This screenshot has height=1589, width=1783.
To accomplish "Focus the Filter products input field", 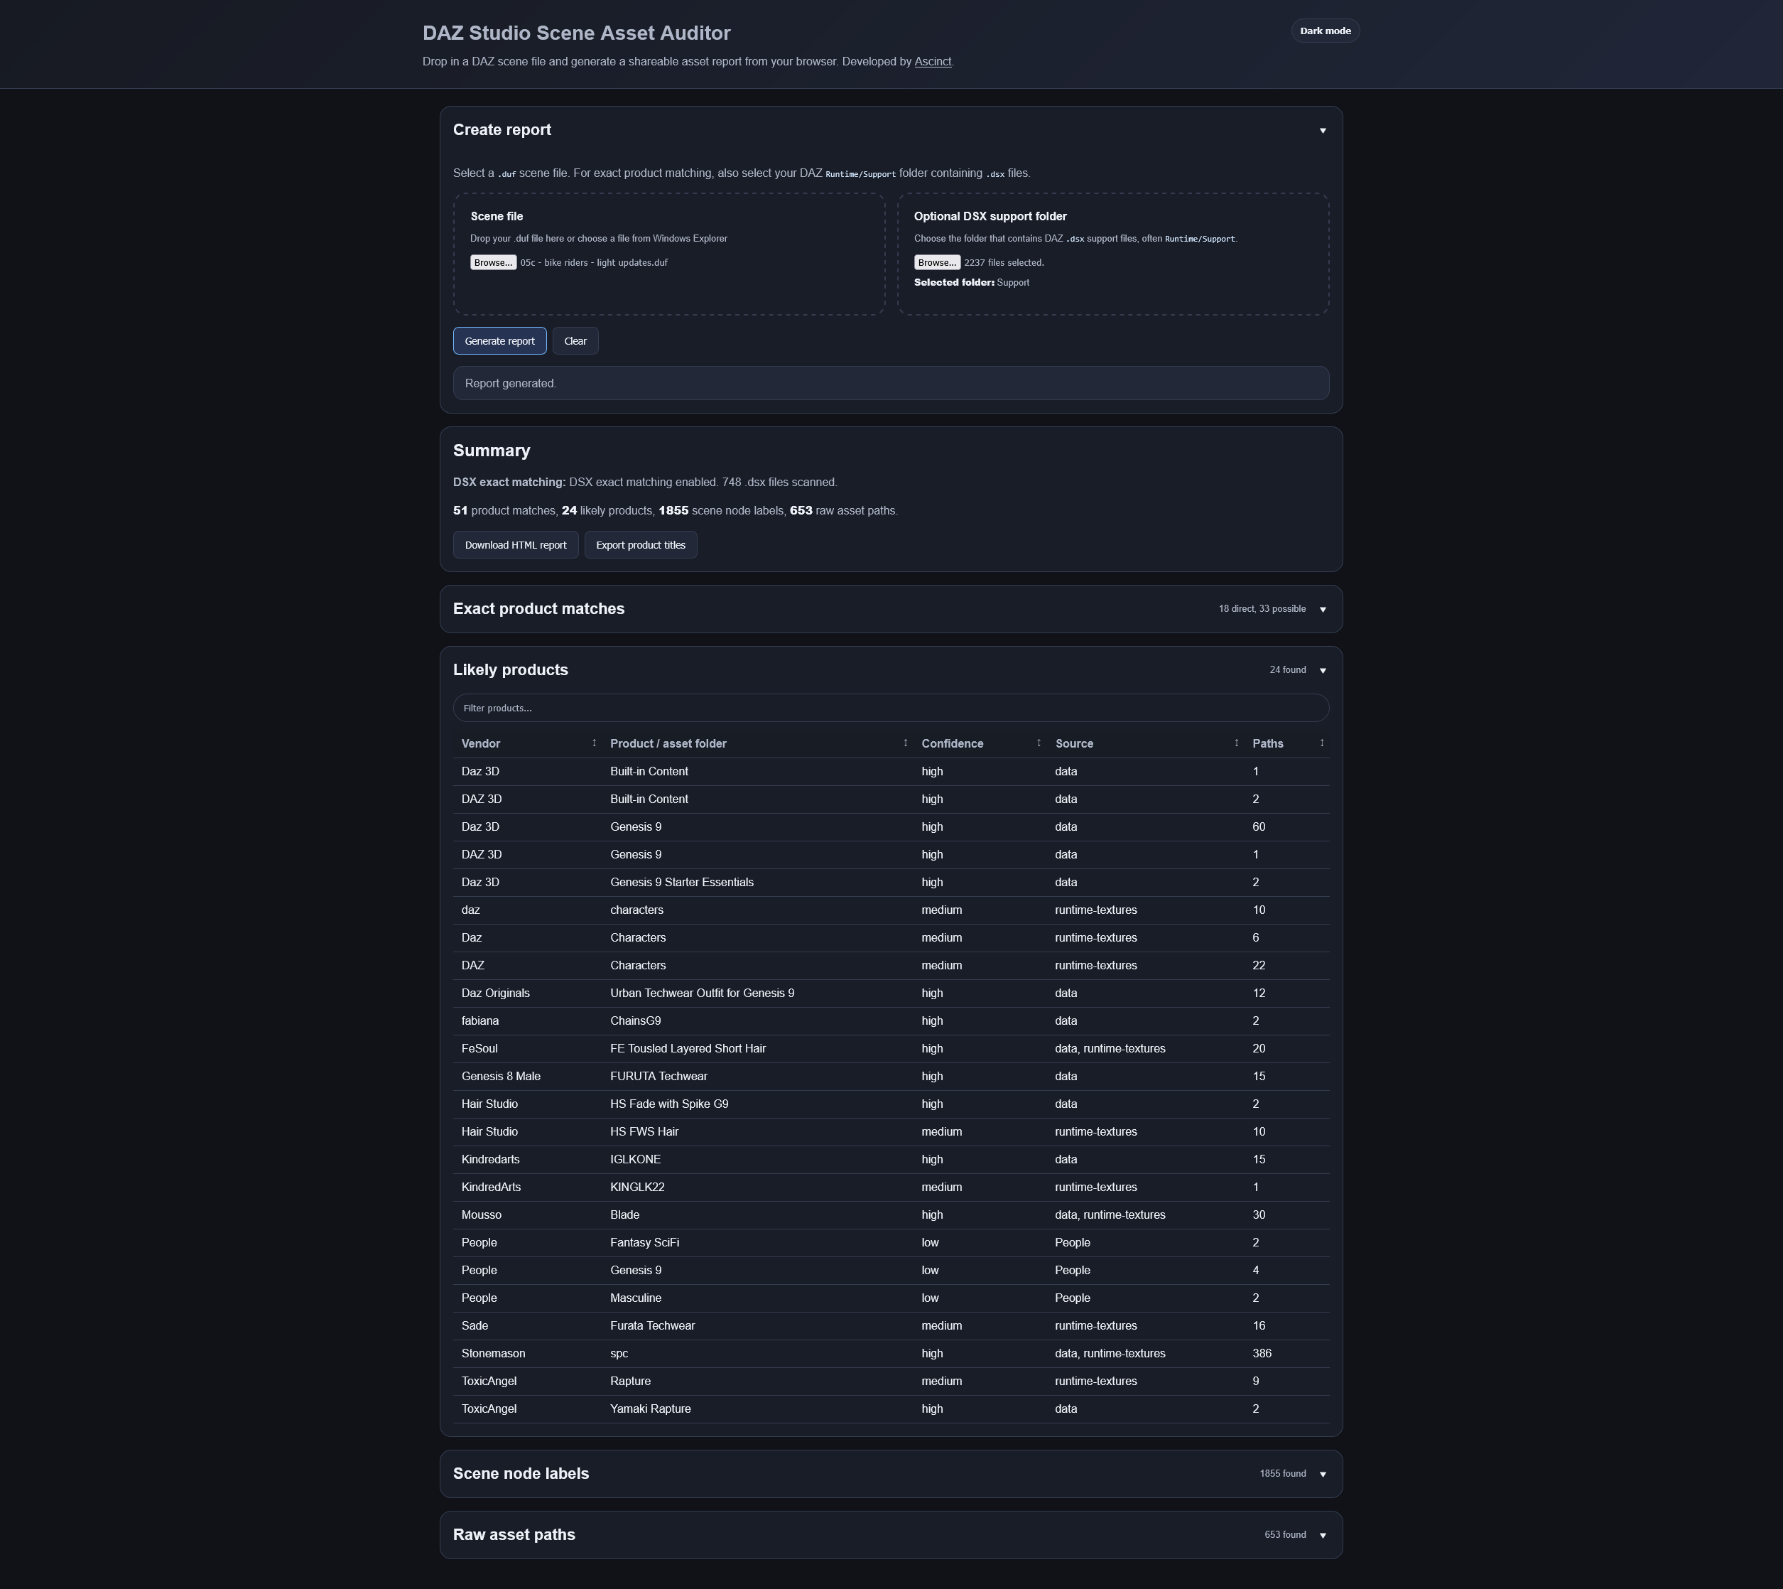I will pos(890,708).
